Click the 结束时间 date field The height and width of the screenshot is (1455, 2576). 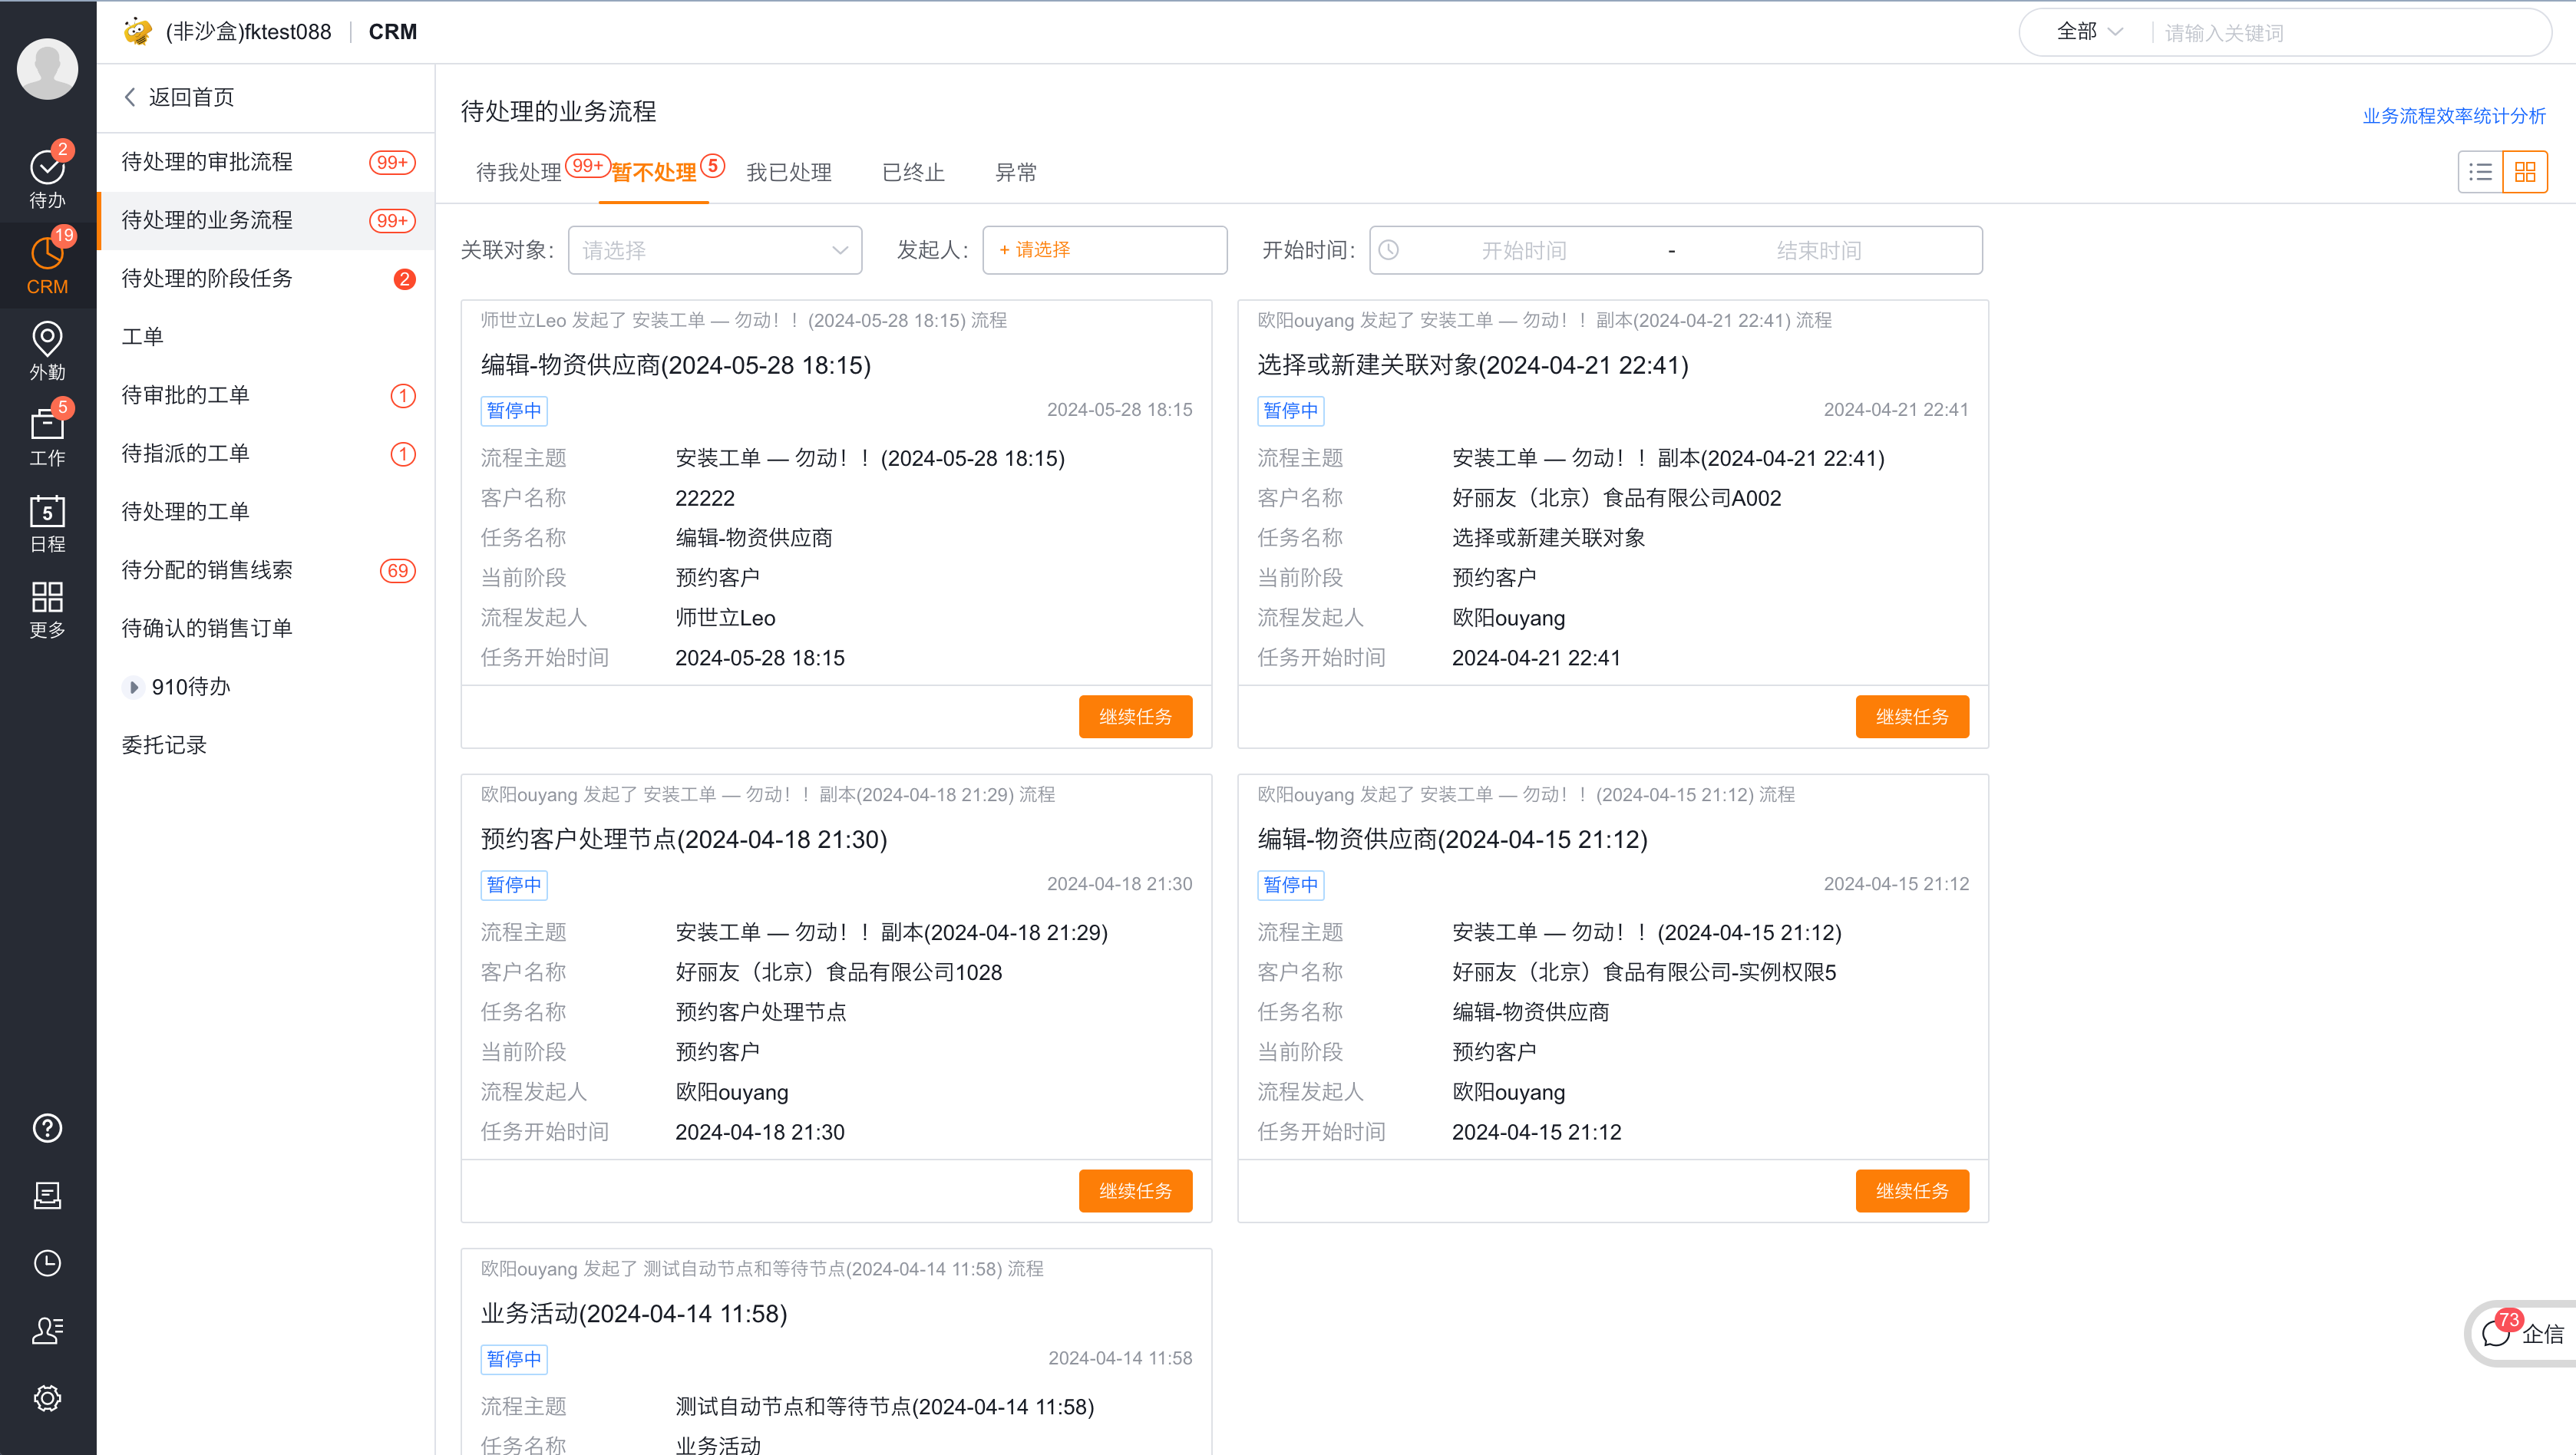[x=1818, y=250]
